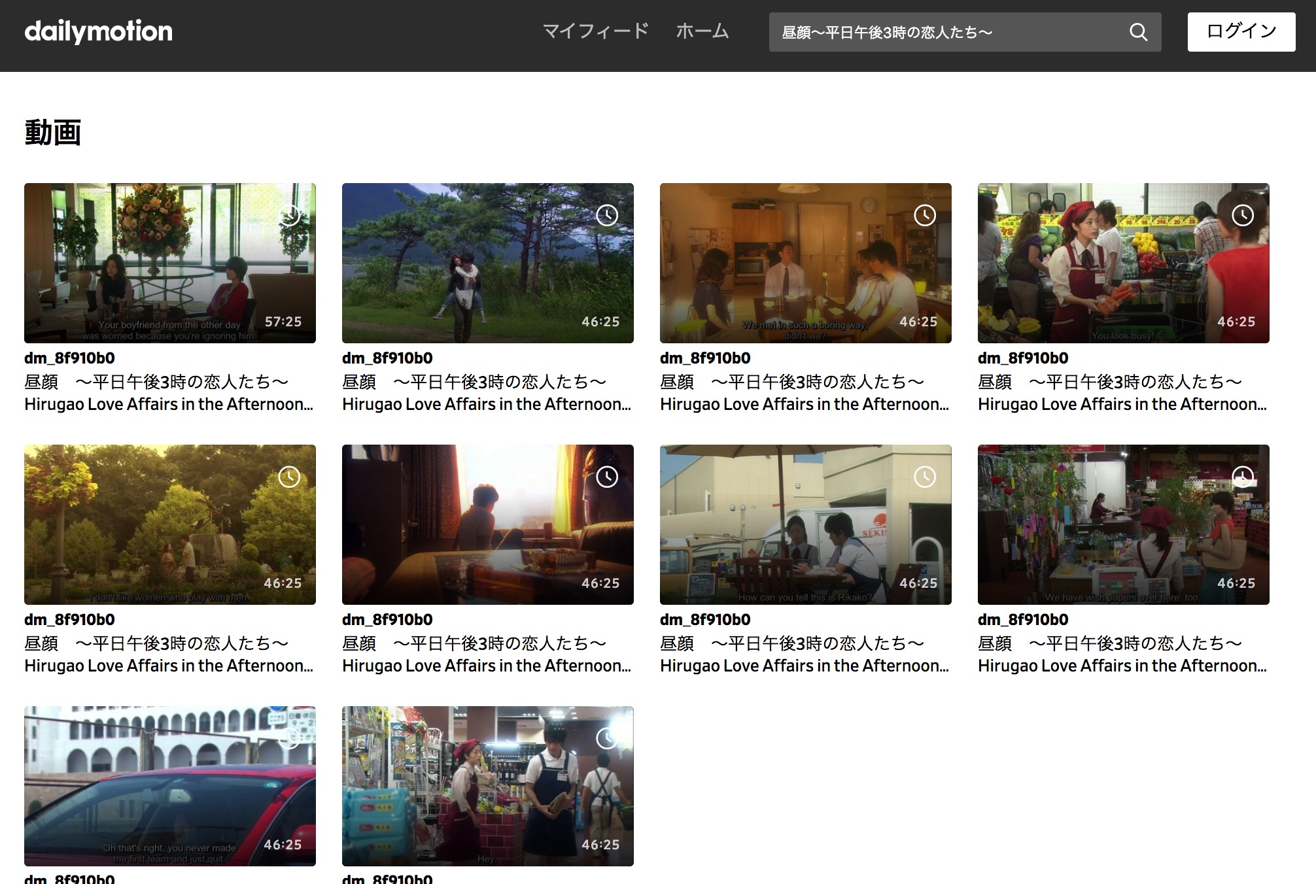Click the dailymotion logo

(x=98, y=31)
